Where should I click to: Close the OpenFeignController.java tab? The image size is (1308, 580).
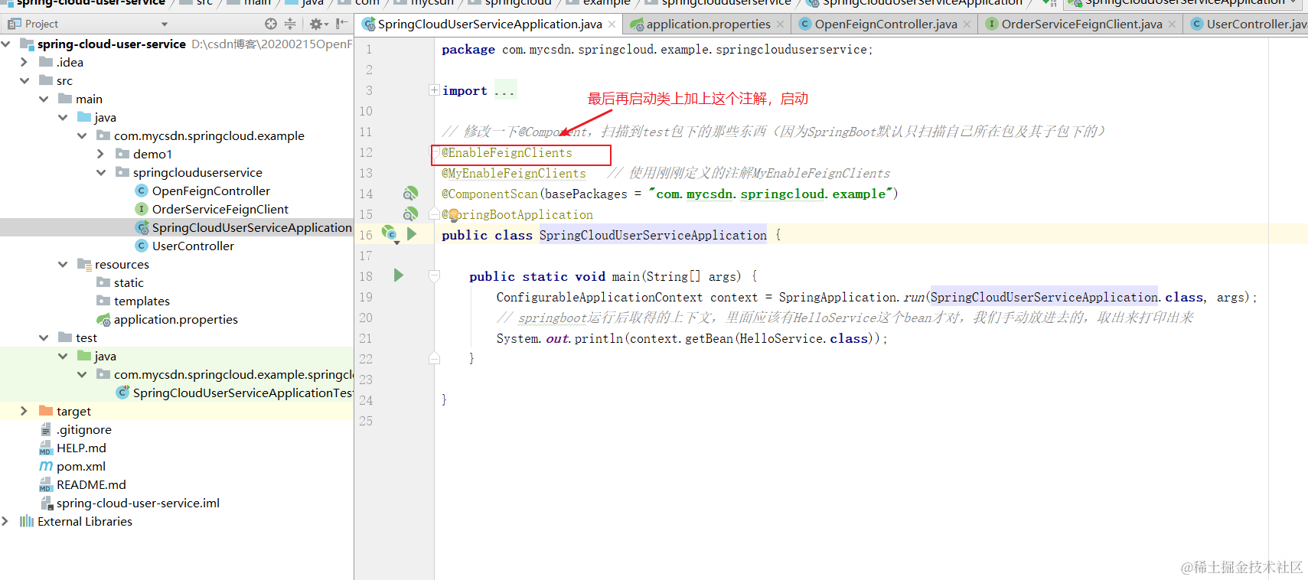pos(967,24)
